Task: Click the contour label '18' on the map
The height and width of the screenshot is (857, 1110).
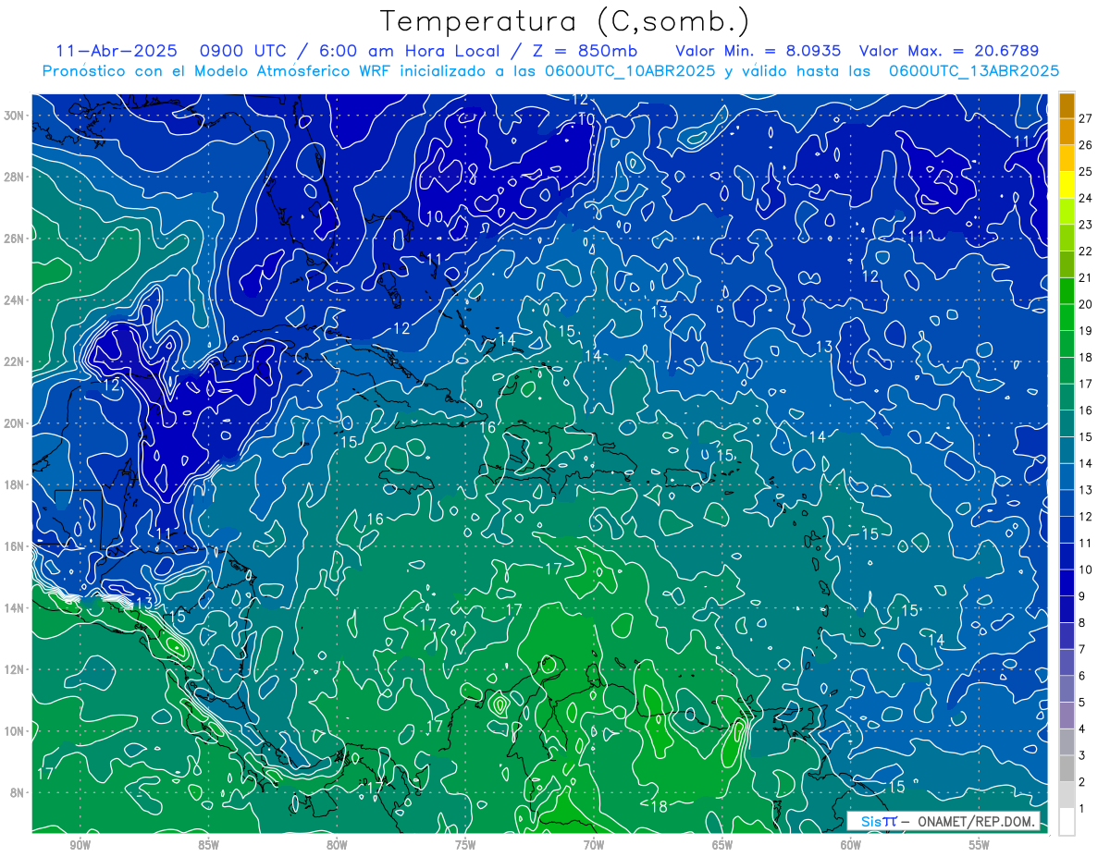Action: tap(659, 807)
